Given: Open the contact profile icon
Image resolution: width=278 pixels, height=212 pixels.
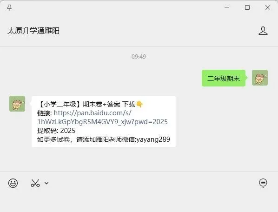Looking at the screenshot, I should tap(263, 31).
